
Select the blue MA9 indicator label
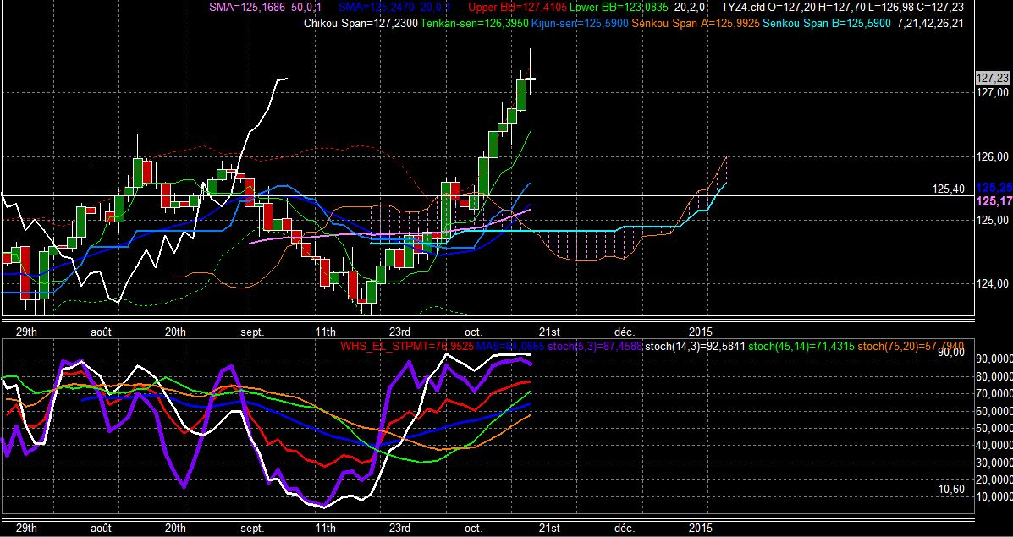point(509,347)
